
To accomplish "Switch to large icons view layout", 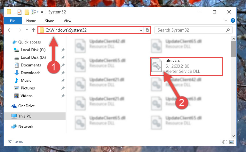I will coord(232,142).
